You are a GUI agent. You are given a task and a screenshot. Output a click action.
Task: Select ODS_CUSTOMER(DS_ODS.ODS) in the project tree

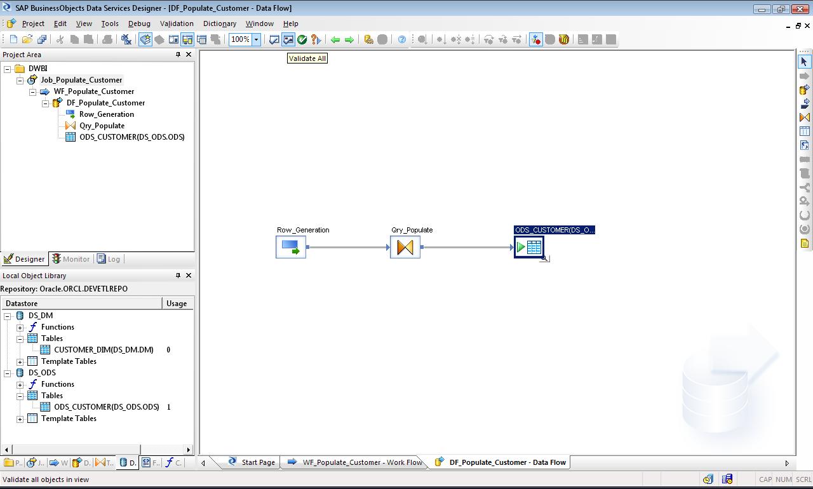pyautogui.click(x=132, y=137)
